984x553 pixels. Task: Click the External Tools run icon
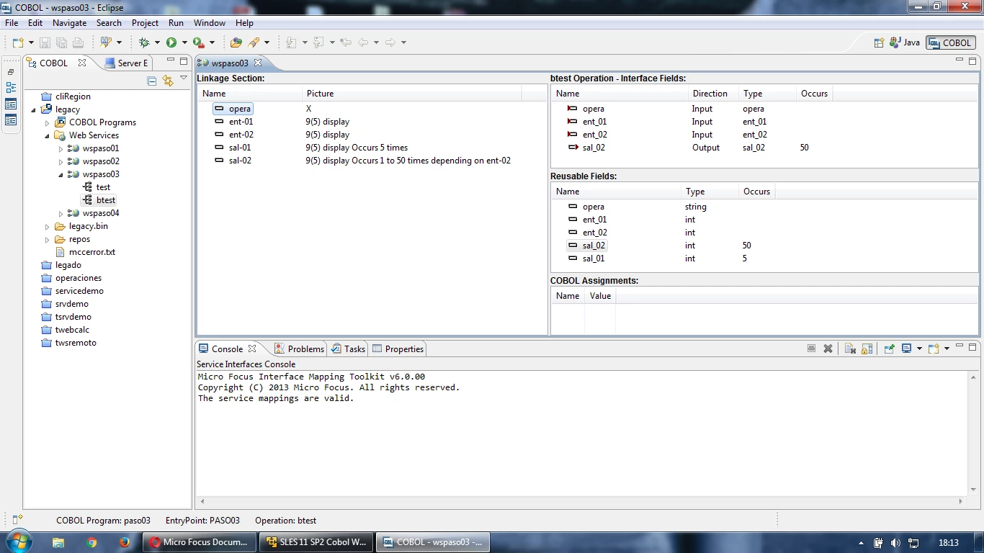point(198,42)
